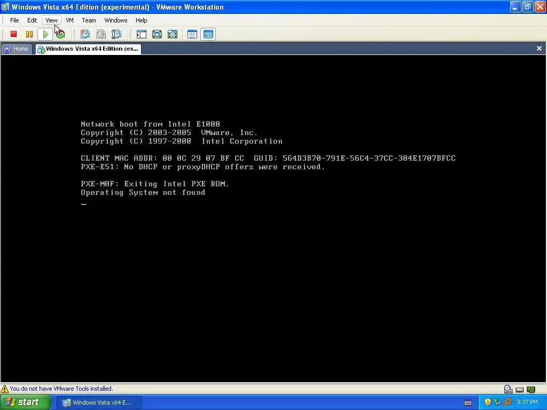Toggle the sidebar panel toolbar icon
547x410 pixels.
(x=141, y=34)
